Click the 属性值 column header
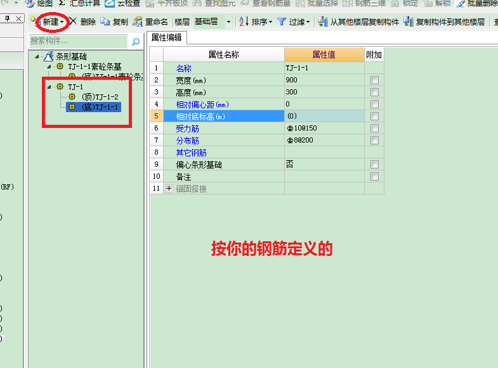498x368 pixels. [324, 54]
